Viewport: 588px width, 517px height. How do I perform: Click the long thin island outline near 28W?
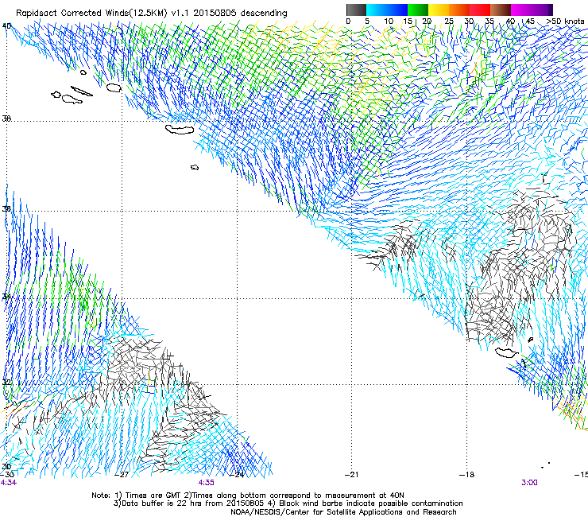pyautogui.click(x=82, y=91)
